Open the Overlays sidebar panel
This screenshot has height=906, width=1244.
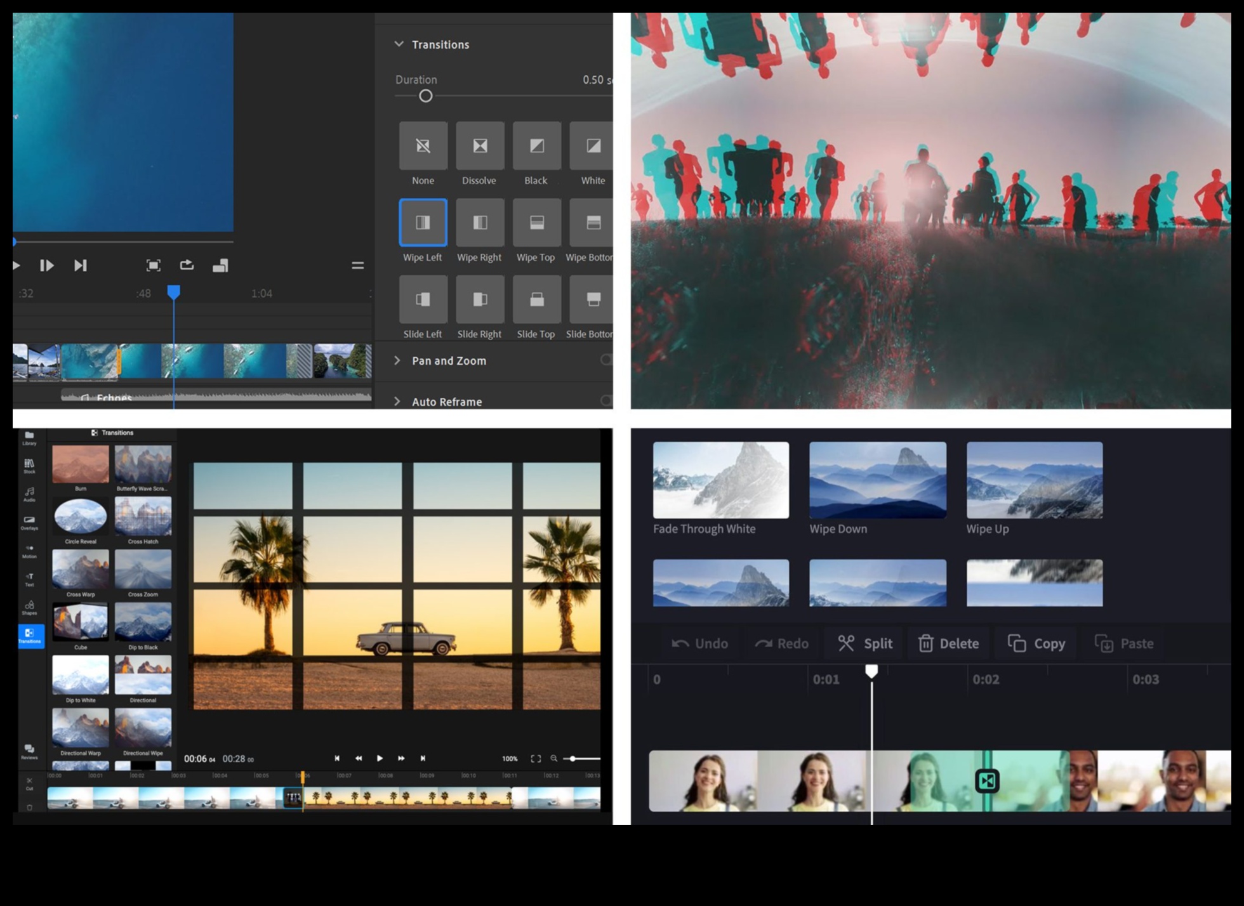[29, 522]
